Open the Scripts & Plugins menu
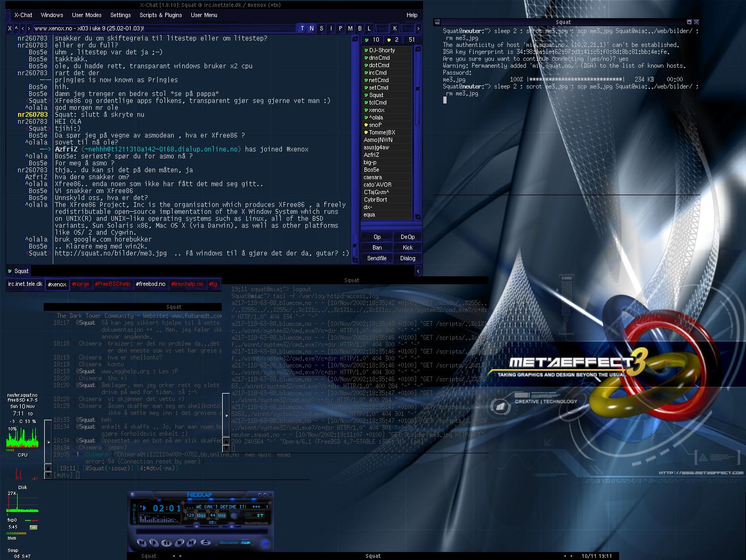746x560 pixels. click(x=161, y=15)
